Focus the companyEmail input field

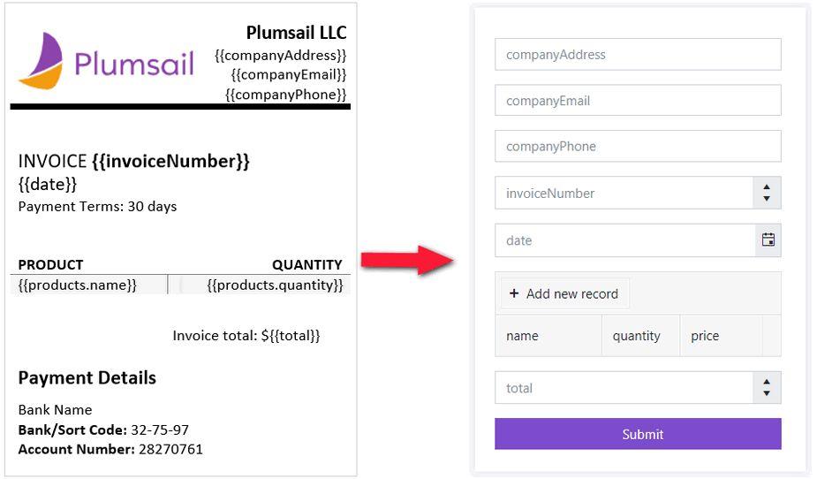(638, 101)
